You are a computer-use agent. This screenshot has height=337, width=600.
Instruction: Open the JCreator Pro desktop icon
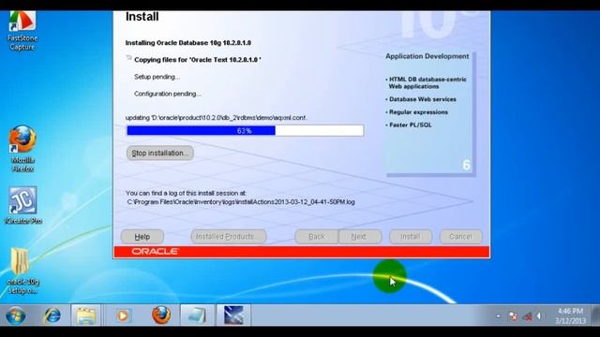click(x=22, y=205)
